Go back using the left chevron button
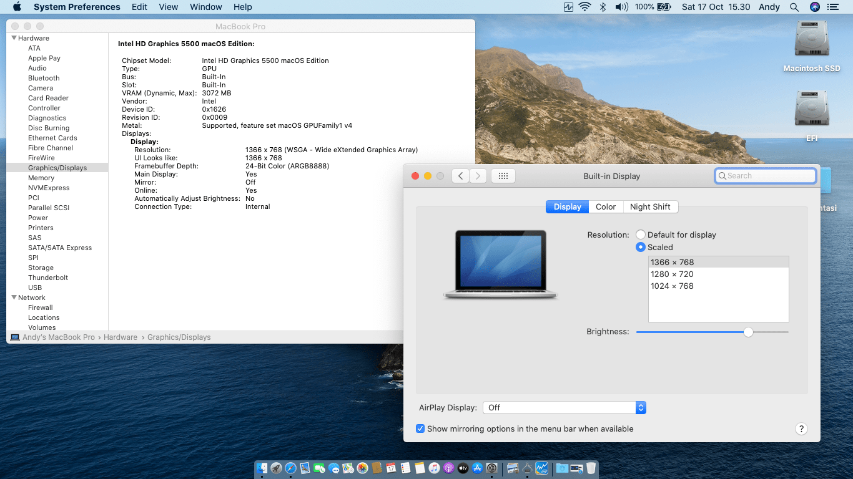853x479 pixels. 460,176
